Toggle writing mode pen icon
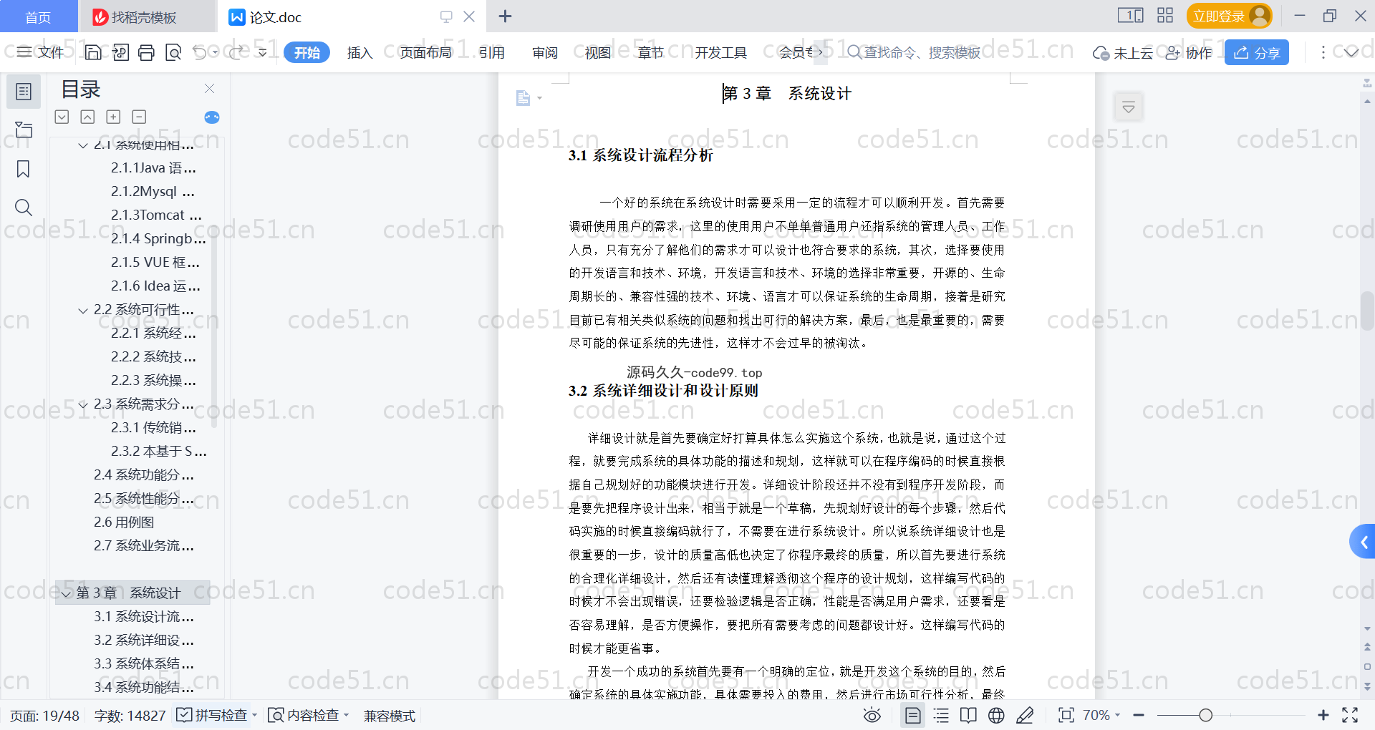 click(x=1025, y=715)
